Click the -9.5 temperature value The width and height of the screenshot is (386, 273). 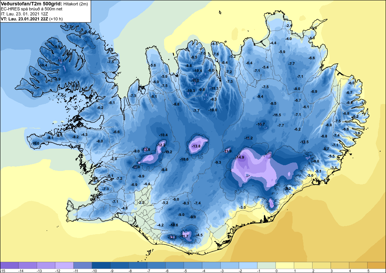point(57,47)
